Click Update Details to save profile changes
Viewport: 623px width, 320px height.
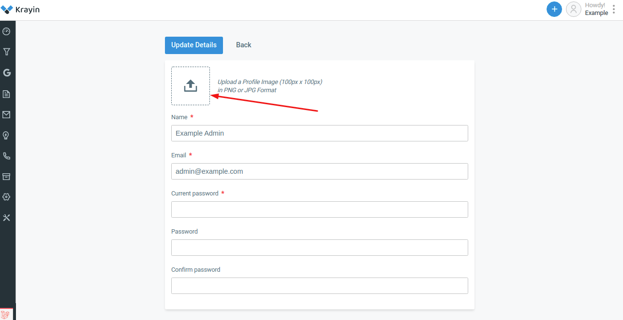tap(193, 45)
